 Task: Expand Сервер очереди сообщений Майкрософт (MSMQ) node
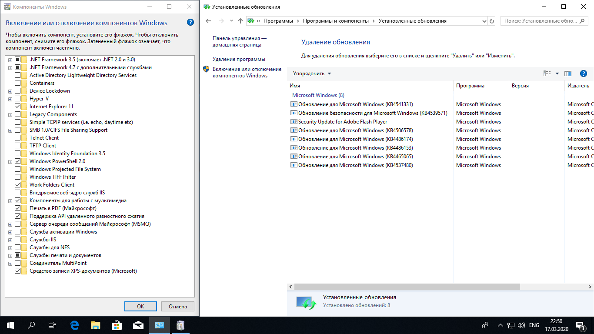[10, 224]
